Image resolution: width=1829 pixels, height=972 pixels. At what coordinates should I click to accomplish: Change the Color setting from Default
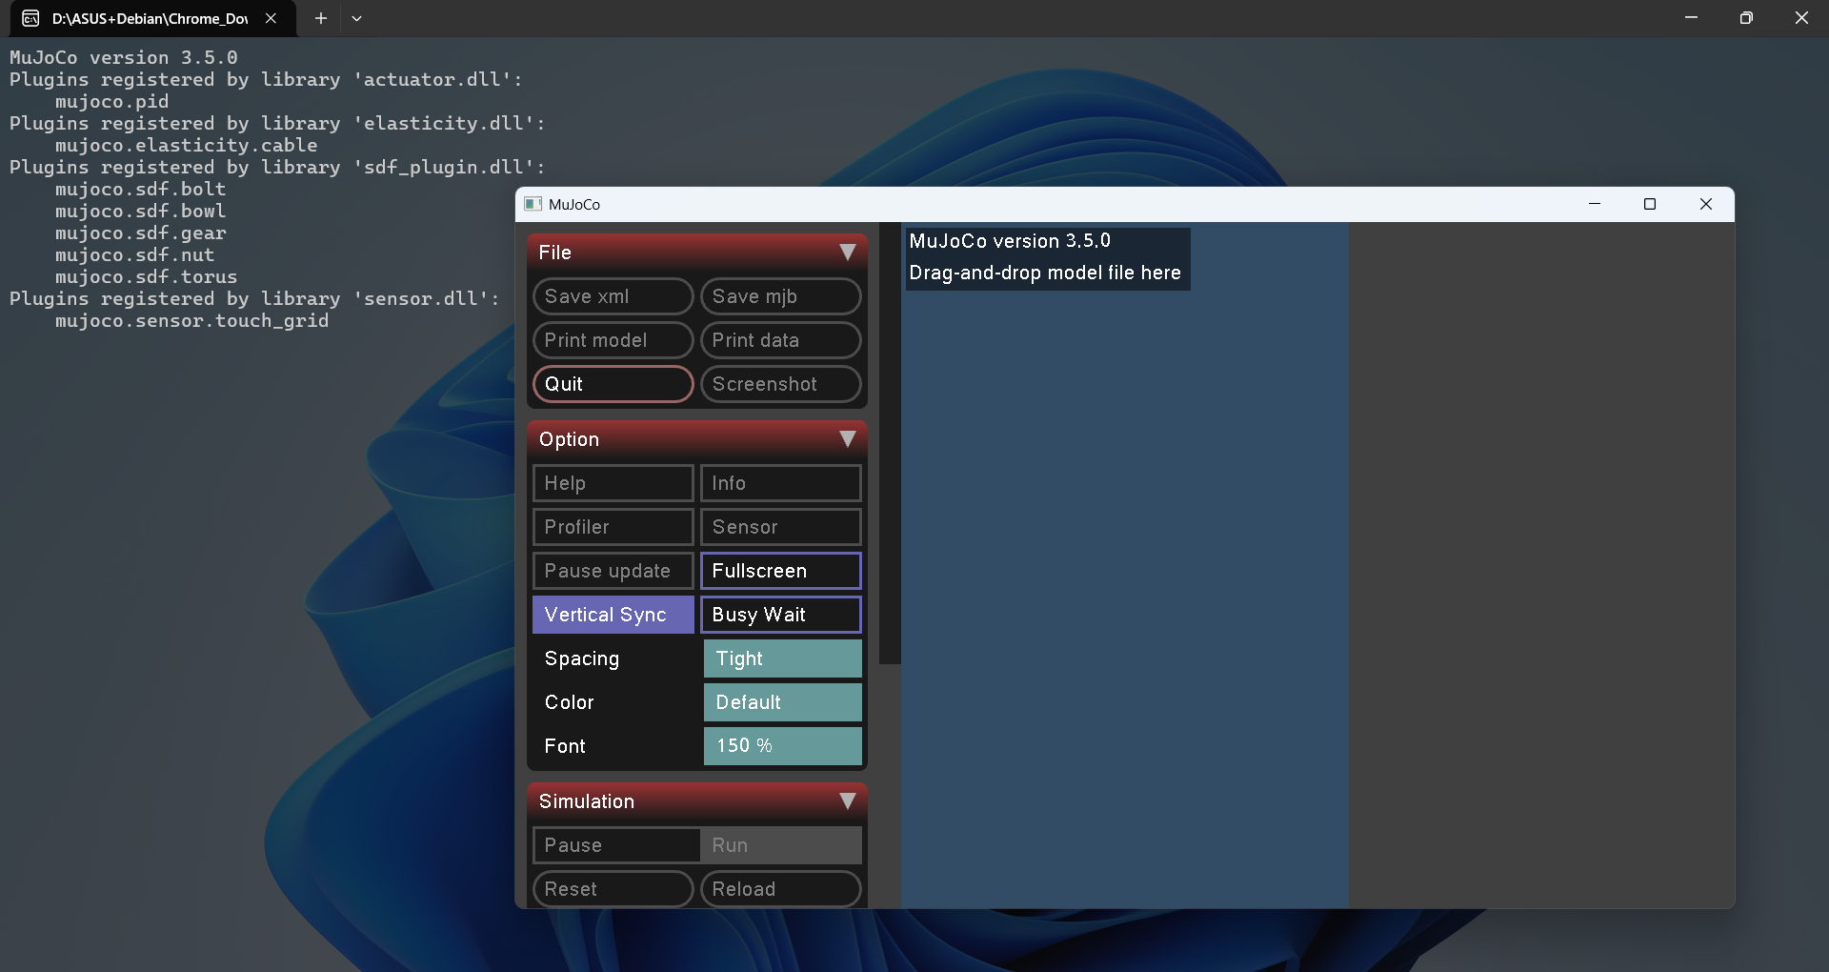pyautogui.click(x=781, y=701)
